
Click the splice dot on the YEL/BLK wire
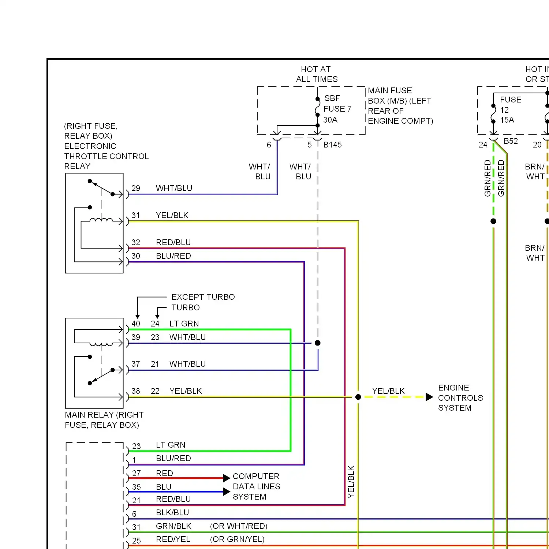pos(358,397)
